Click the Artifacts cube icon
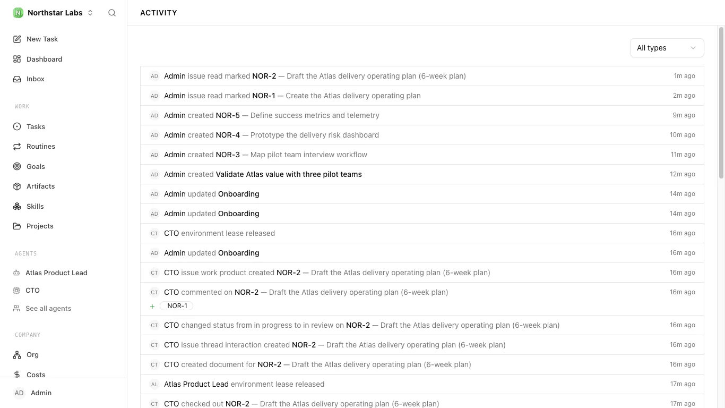 pos(17,186)
